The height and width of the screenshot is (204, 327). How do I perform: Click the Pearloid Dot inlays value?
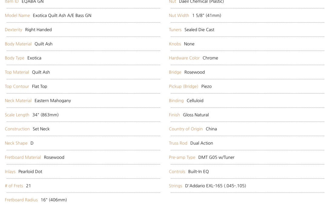click(x=30, y=171)
